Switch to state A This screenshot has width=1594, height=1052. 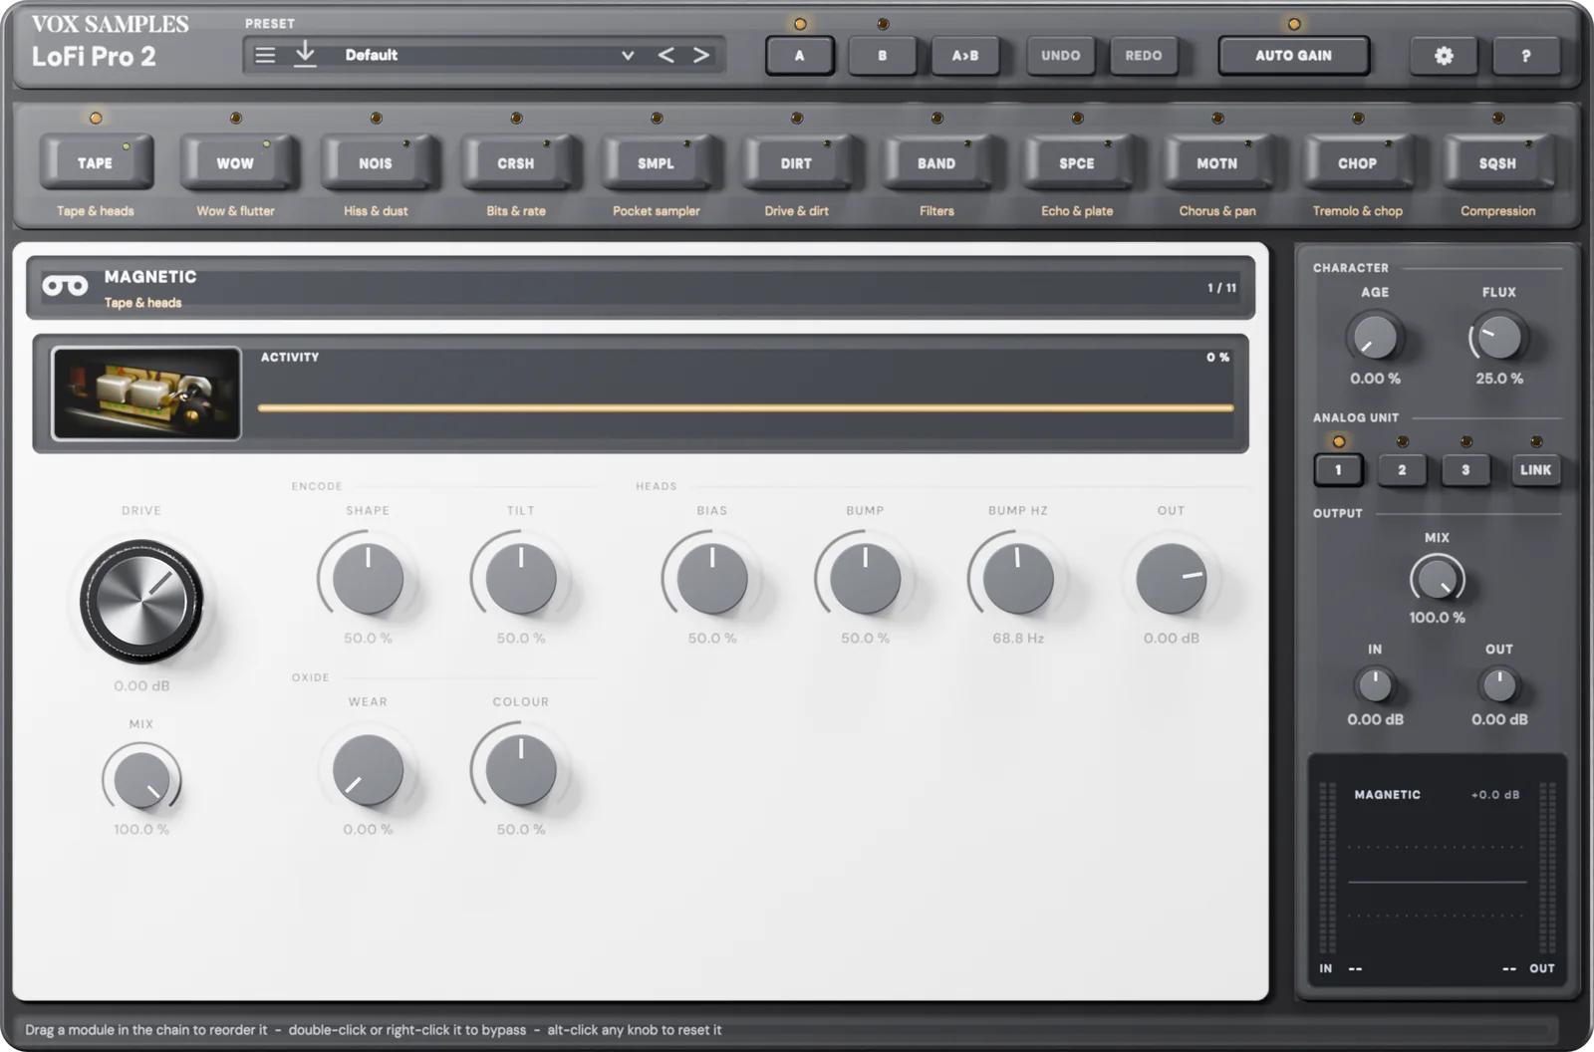click(x=799, y=56)
